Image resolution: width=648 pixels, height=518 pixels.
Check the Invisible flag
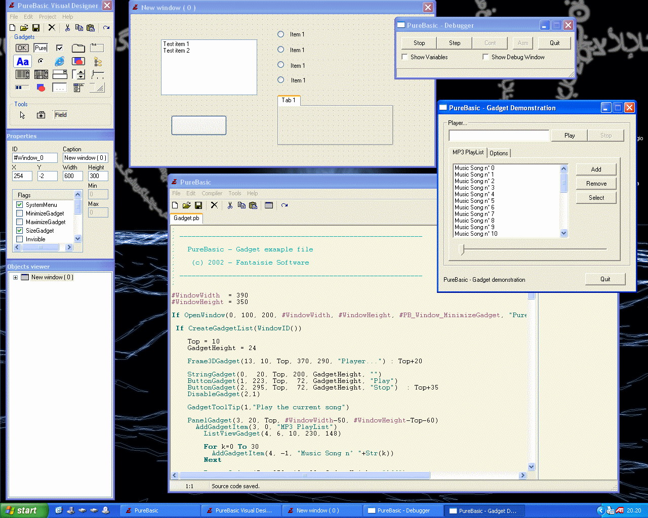tap(20, 239)
